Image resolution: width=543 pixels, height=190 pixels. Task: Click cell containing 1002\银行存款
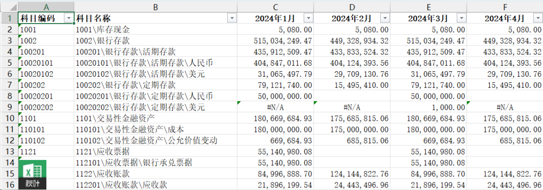155,41
